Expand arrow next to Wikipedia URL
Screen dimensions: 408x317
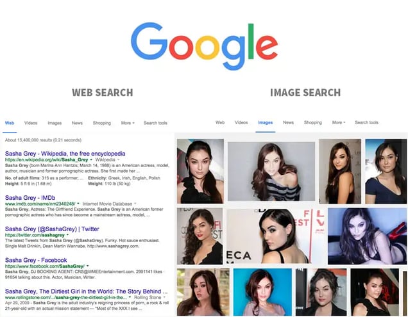point(91,159)
